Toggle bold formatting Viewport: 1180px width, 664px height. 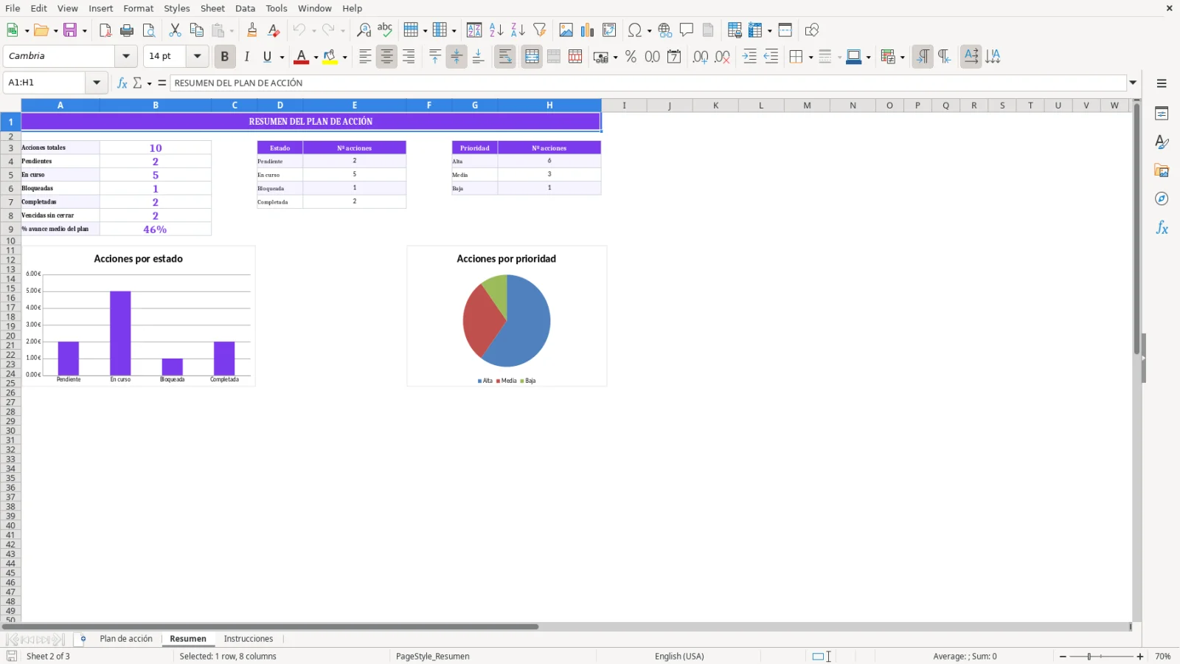(x=224, y=57)
